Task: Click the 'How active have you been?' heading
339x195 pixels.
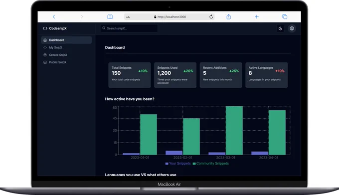Action: pyautogui.click(x=130, y=99)
